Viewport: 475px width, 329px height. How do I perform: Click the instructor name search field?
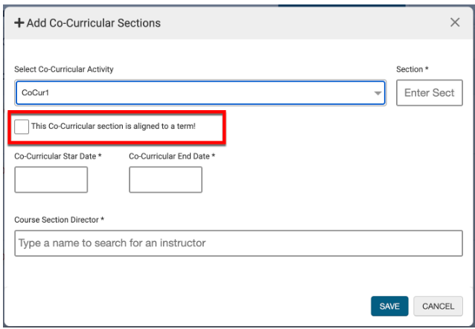pos(238,243)
